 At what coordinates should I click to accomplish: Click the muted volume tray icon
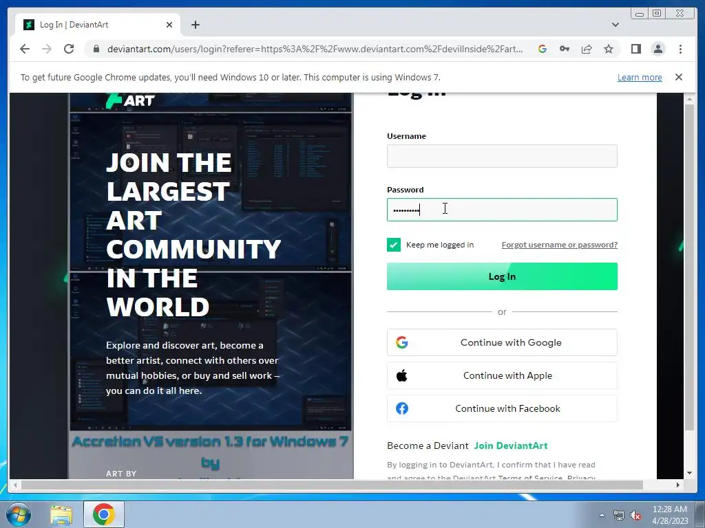(x=635, y=516)
